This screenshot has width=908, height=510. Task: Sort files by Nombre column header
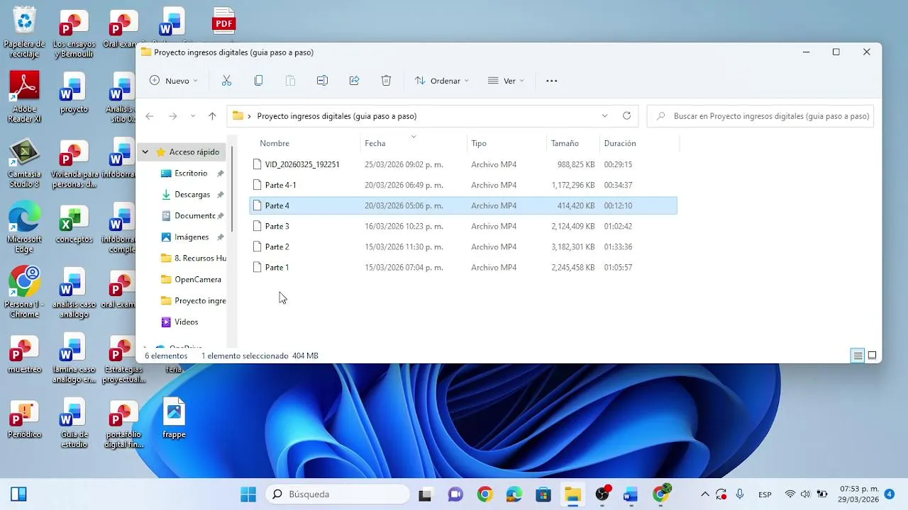[275, 143]
